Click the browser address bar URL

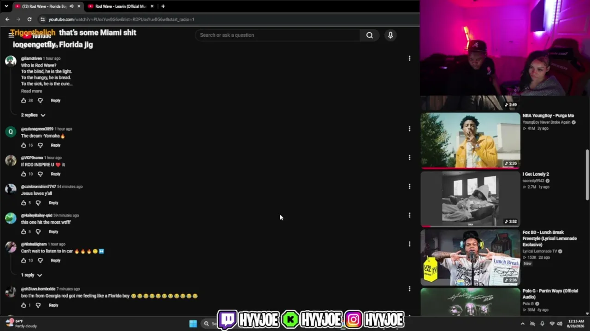pos(121,19)
